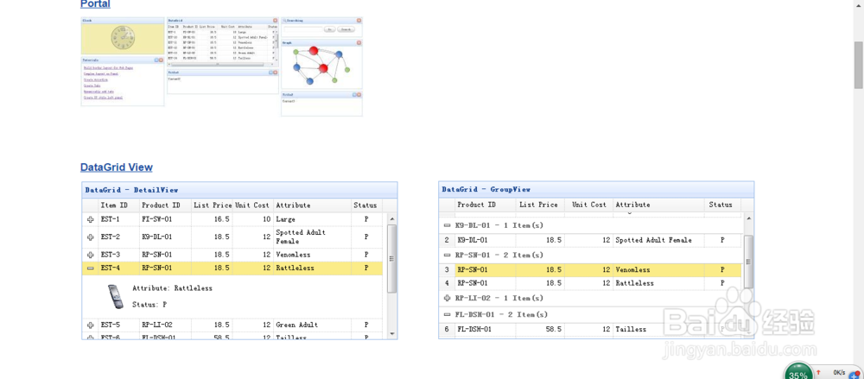Expand the RP-LI-02 group
Image resolution: width=864 pixels, height=379 pixels.
click(x=447, y=298)
